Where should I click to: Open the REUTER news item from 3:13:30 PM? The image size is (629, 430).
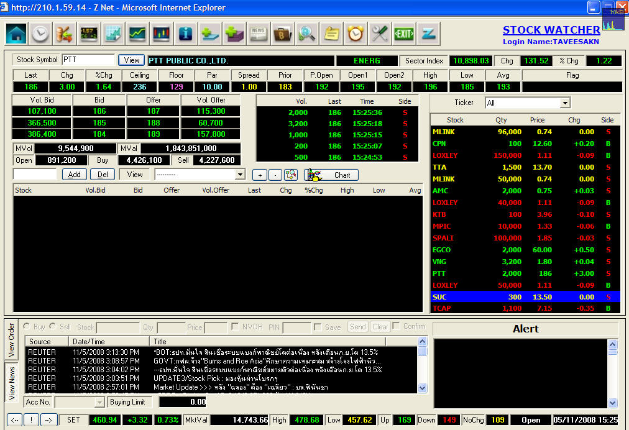pyautogui.click(x=221, y=352)
